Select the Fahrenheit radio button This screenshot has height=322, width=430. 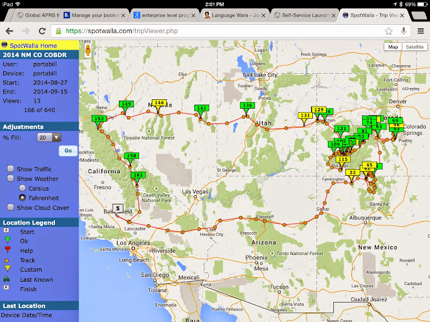tap(22, 197)
